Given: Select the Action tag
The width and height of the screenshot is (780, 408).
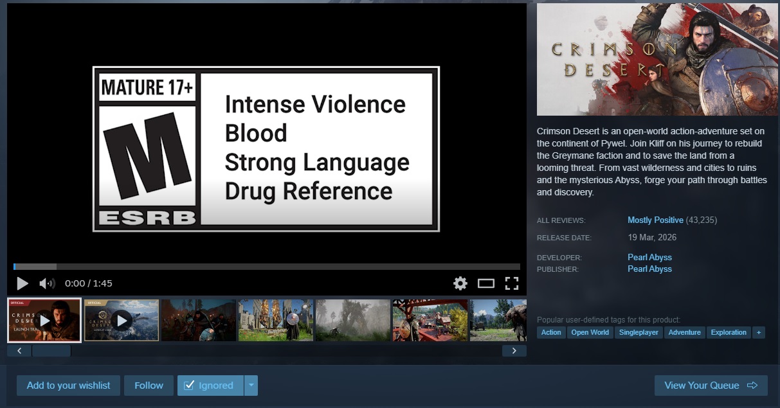Looking at the screenshot, I should tap(551, 332).
